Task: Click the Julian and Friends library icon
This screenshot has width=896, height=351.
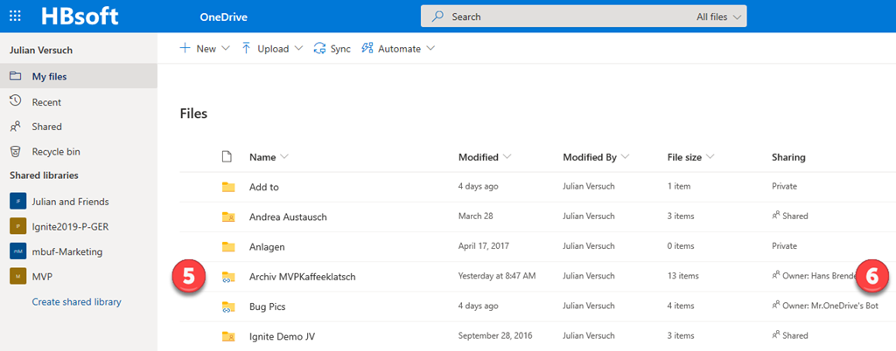Action: pyautogui.click(x=17, y=202)
